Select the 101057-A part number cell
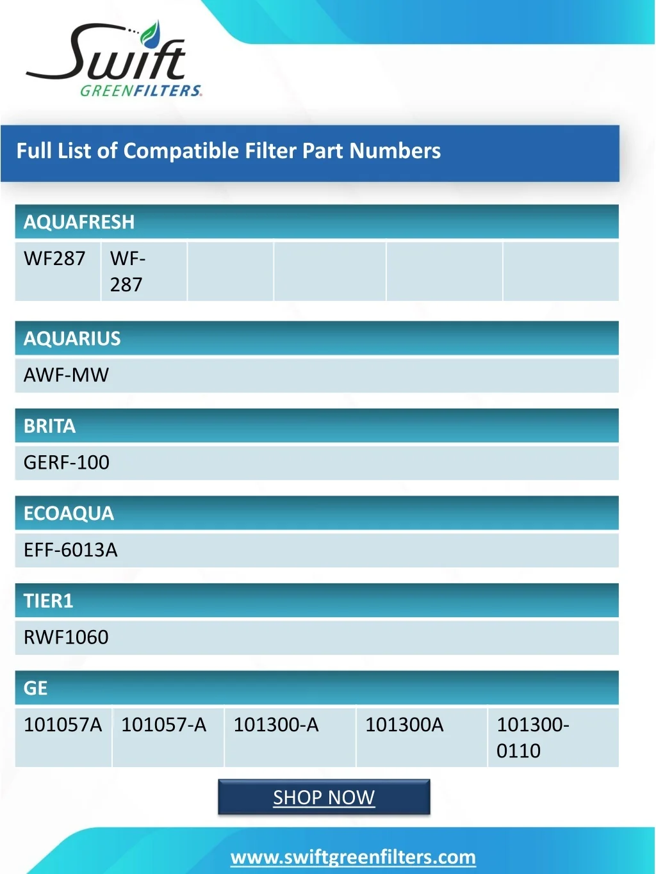The height and width of the screenshot is (874, 656). (x=164, y=725)
